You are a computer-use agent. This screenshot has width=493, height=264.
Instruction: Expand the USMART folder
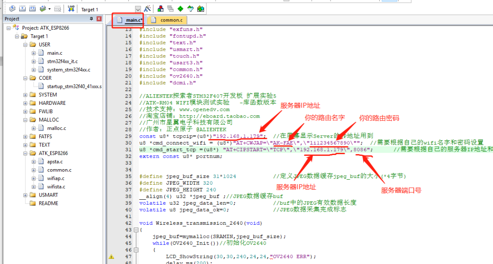click(25, 195)
